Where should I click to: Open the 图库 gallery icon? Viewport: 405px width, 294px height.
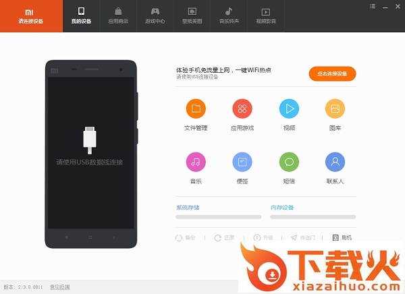click(335, 109)
